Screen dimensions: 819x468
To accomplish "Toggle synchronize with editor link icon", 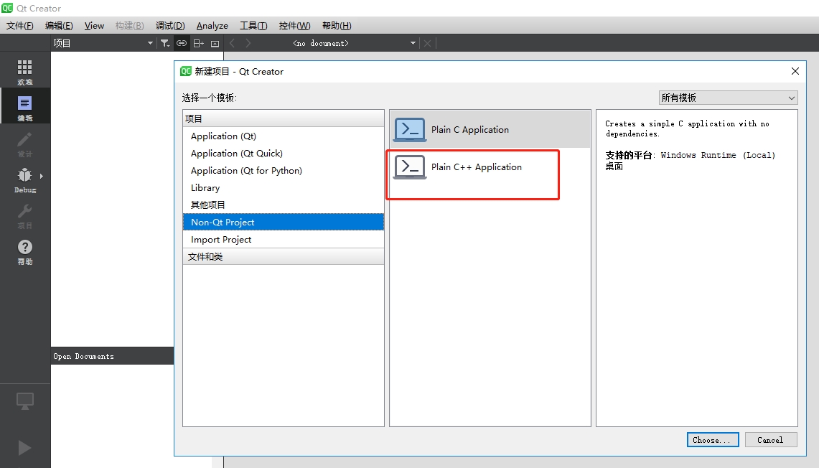I will 182,43.
